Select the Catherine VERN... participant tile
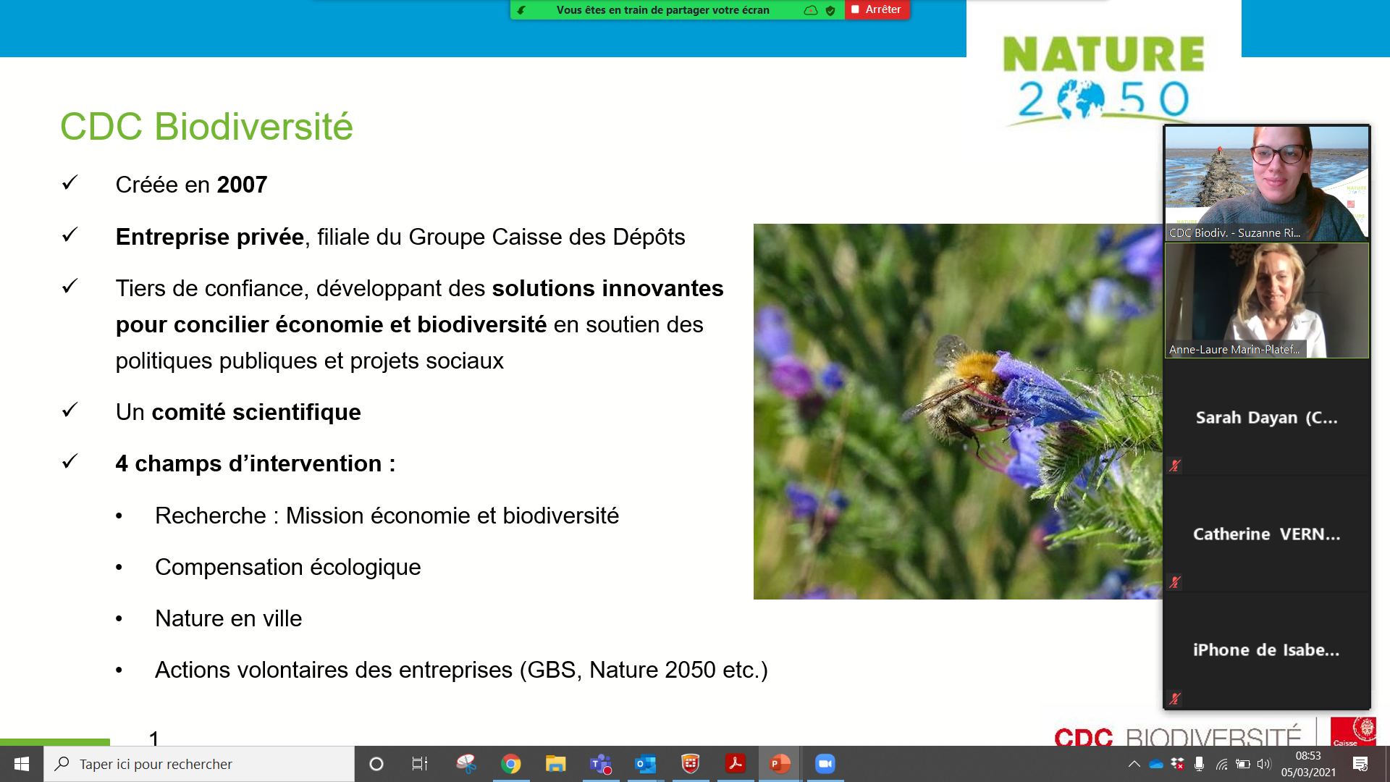 pyautogui.click(x=1267, y=534)
